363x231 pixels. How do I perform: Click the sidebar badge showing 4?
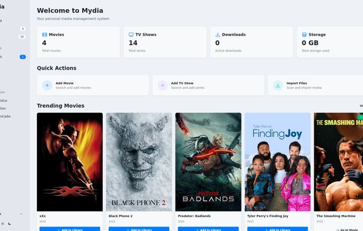pos(22,29)
